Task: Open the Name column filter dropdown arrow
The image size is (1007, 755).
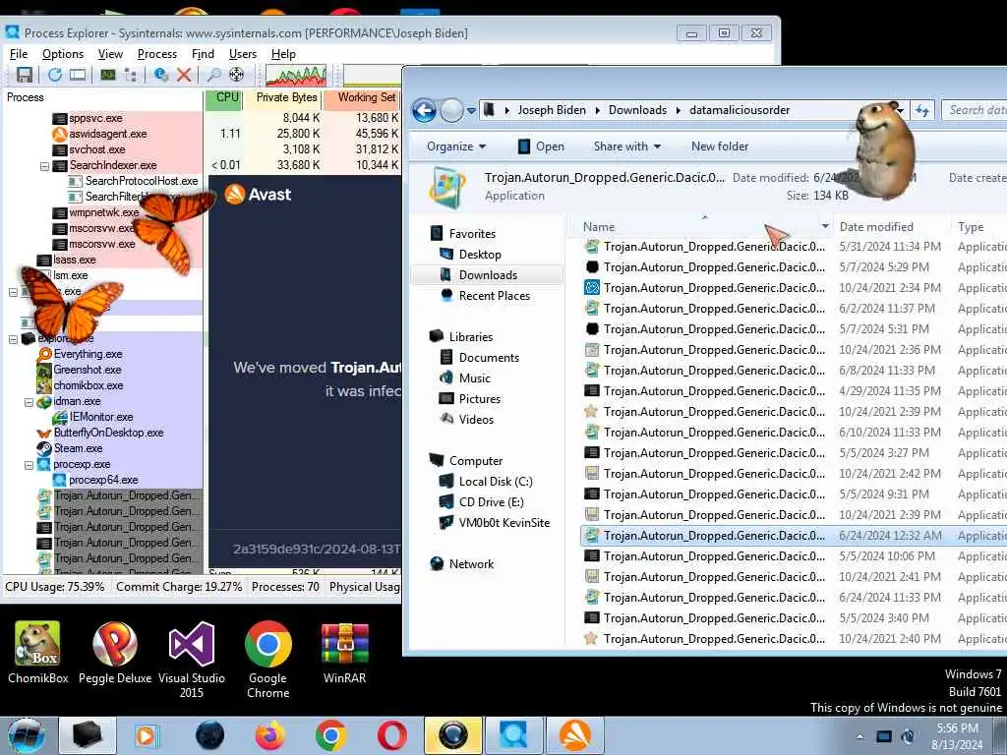Action: 825,227
